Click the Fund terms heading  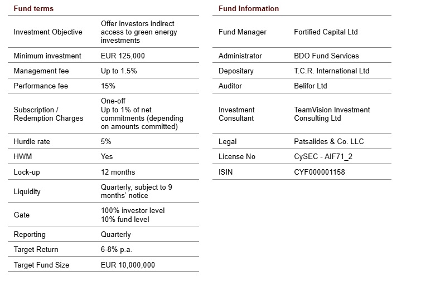33,9
